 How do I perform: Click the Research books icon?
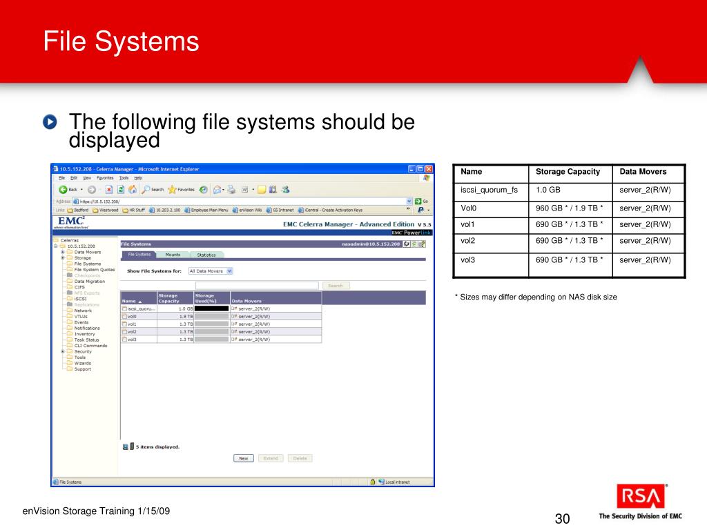point(273,190)
